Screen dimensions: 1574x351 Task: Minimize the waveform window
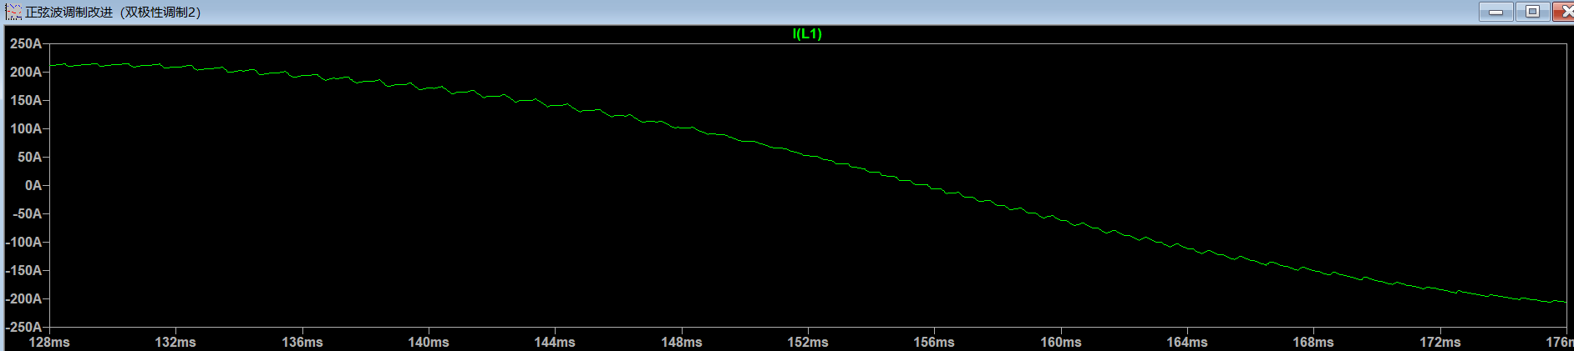pos(1495,12)
